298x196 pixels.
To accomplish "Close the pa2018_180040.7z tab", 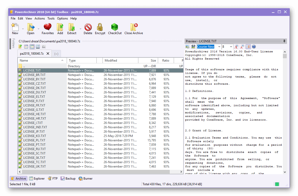I will tap(48, 54).
